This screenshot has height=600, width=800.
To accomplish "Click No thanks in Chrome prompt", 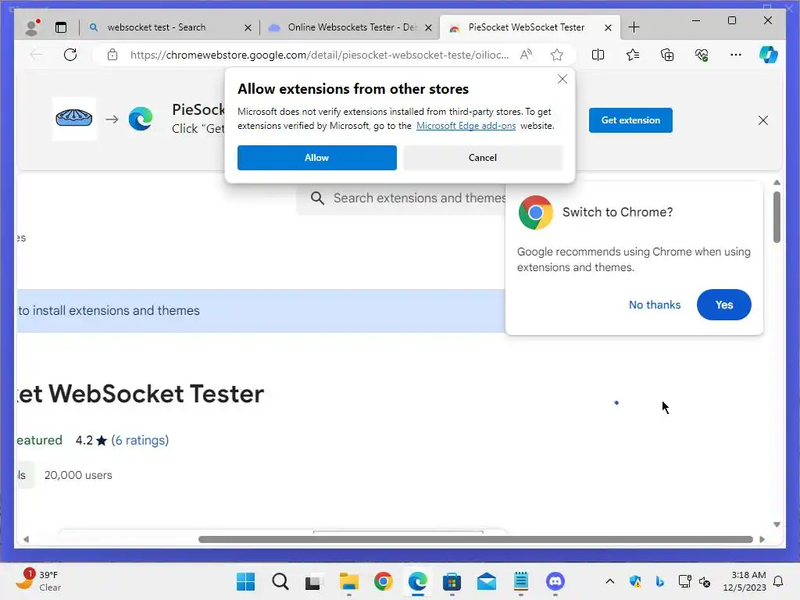I will [655, 305].
